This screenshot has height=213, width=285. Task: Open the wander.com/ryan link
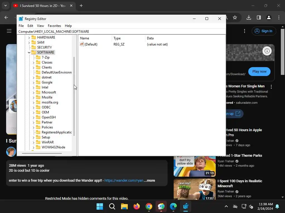124,180
